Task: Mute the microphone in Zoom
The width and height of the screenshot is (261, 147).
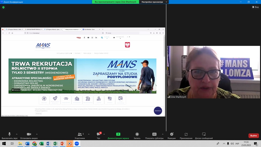Action: [x=9, y=136]
